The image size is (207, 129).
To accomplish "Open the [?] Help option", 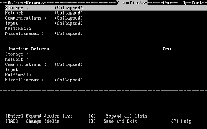I will 181,121.
